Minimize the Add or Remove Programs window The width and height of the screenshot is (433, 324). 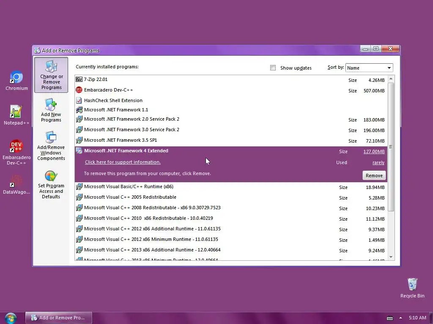coord(365,49)
